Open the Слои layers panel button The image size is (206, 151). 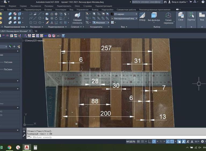[x=181, y=16]
